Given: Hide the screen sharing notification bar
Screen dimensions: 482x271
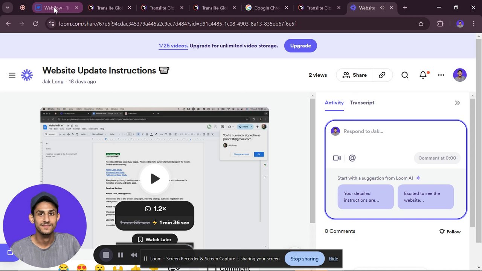Looking at the screenshot, I should point(333,259).
